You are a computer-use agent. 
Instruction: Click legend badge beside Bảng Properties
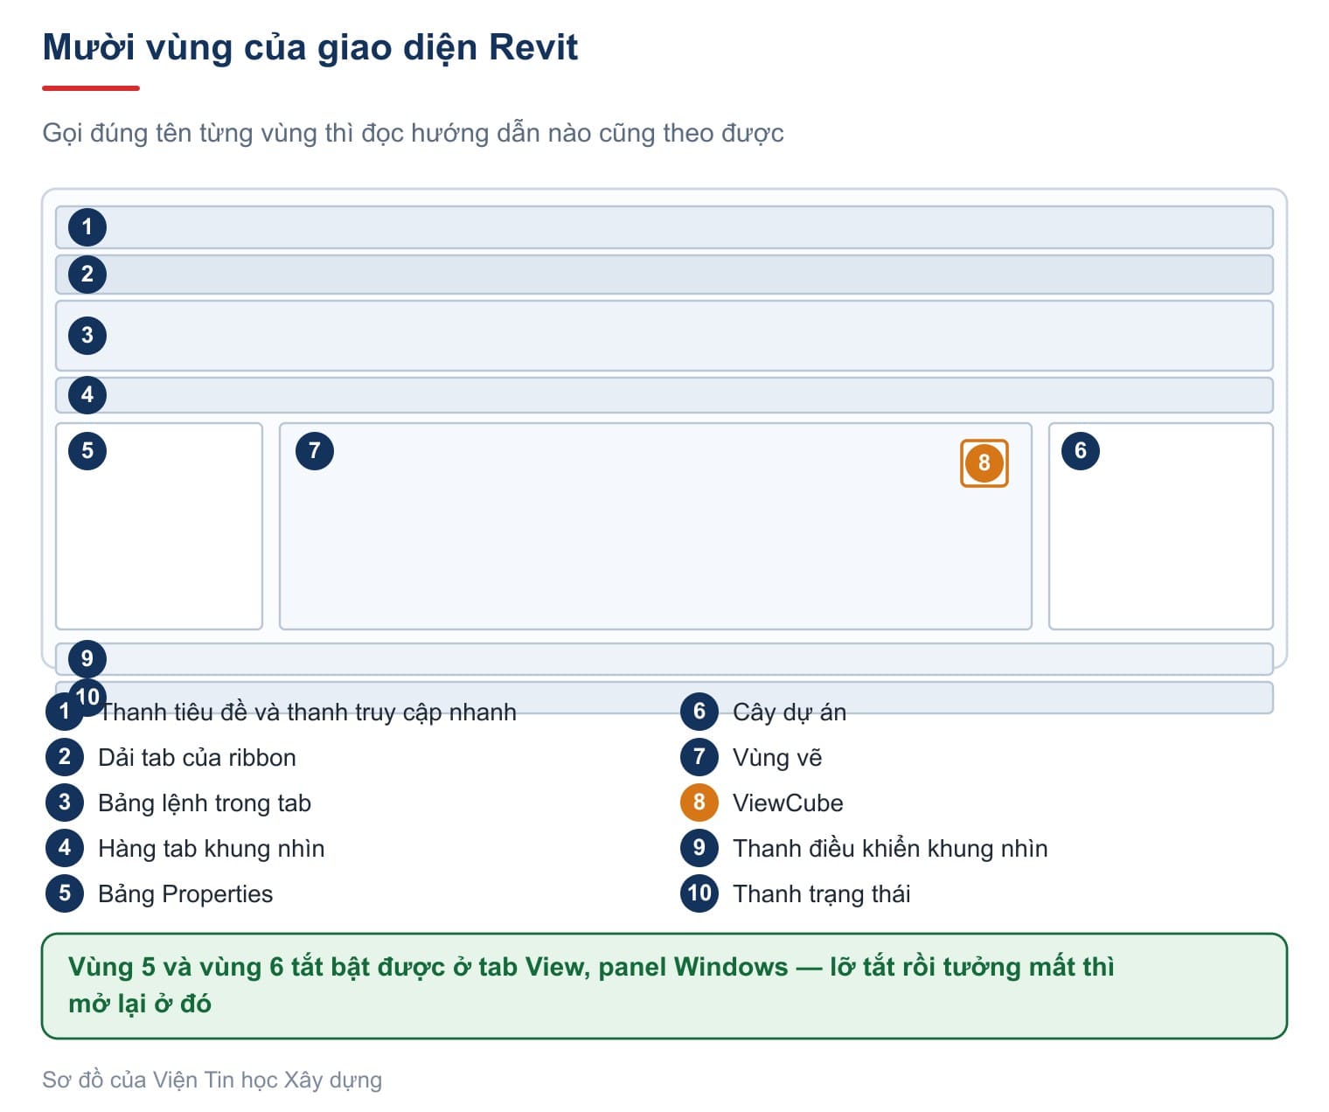pyautogui.click(x=64, y=893)
